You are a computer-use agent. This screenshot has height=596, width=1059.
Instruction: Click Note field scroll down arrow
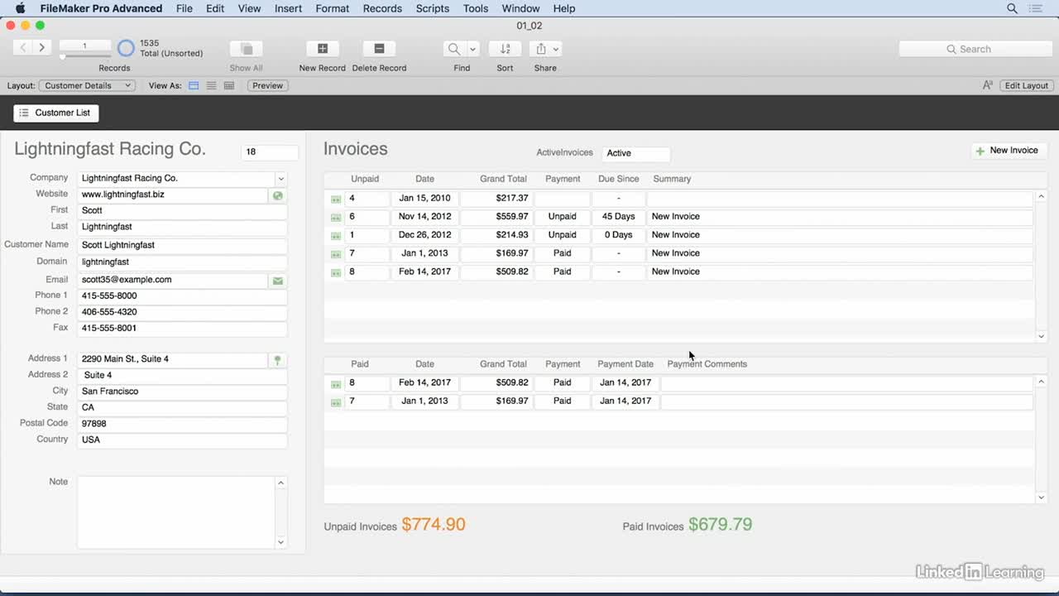(x=280, y=542)
